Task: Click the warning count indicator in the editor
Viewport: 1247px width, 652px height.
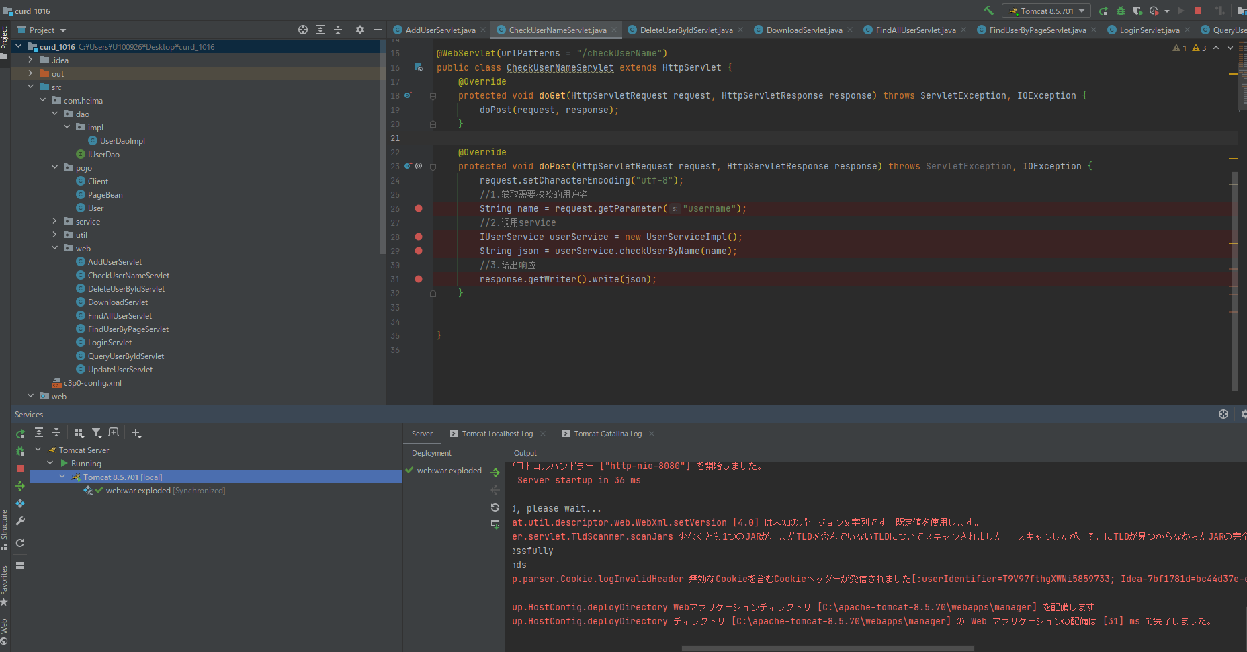Action: [x=1190, y=48]
